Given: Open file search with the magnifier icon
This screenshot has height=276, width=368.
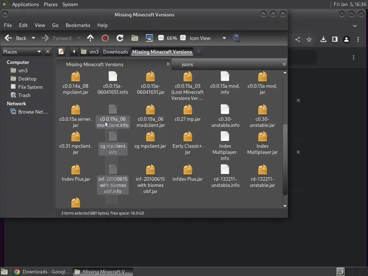Looking at the screenshot, I should pyautogui.click(x=236, y=38).
